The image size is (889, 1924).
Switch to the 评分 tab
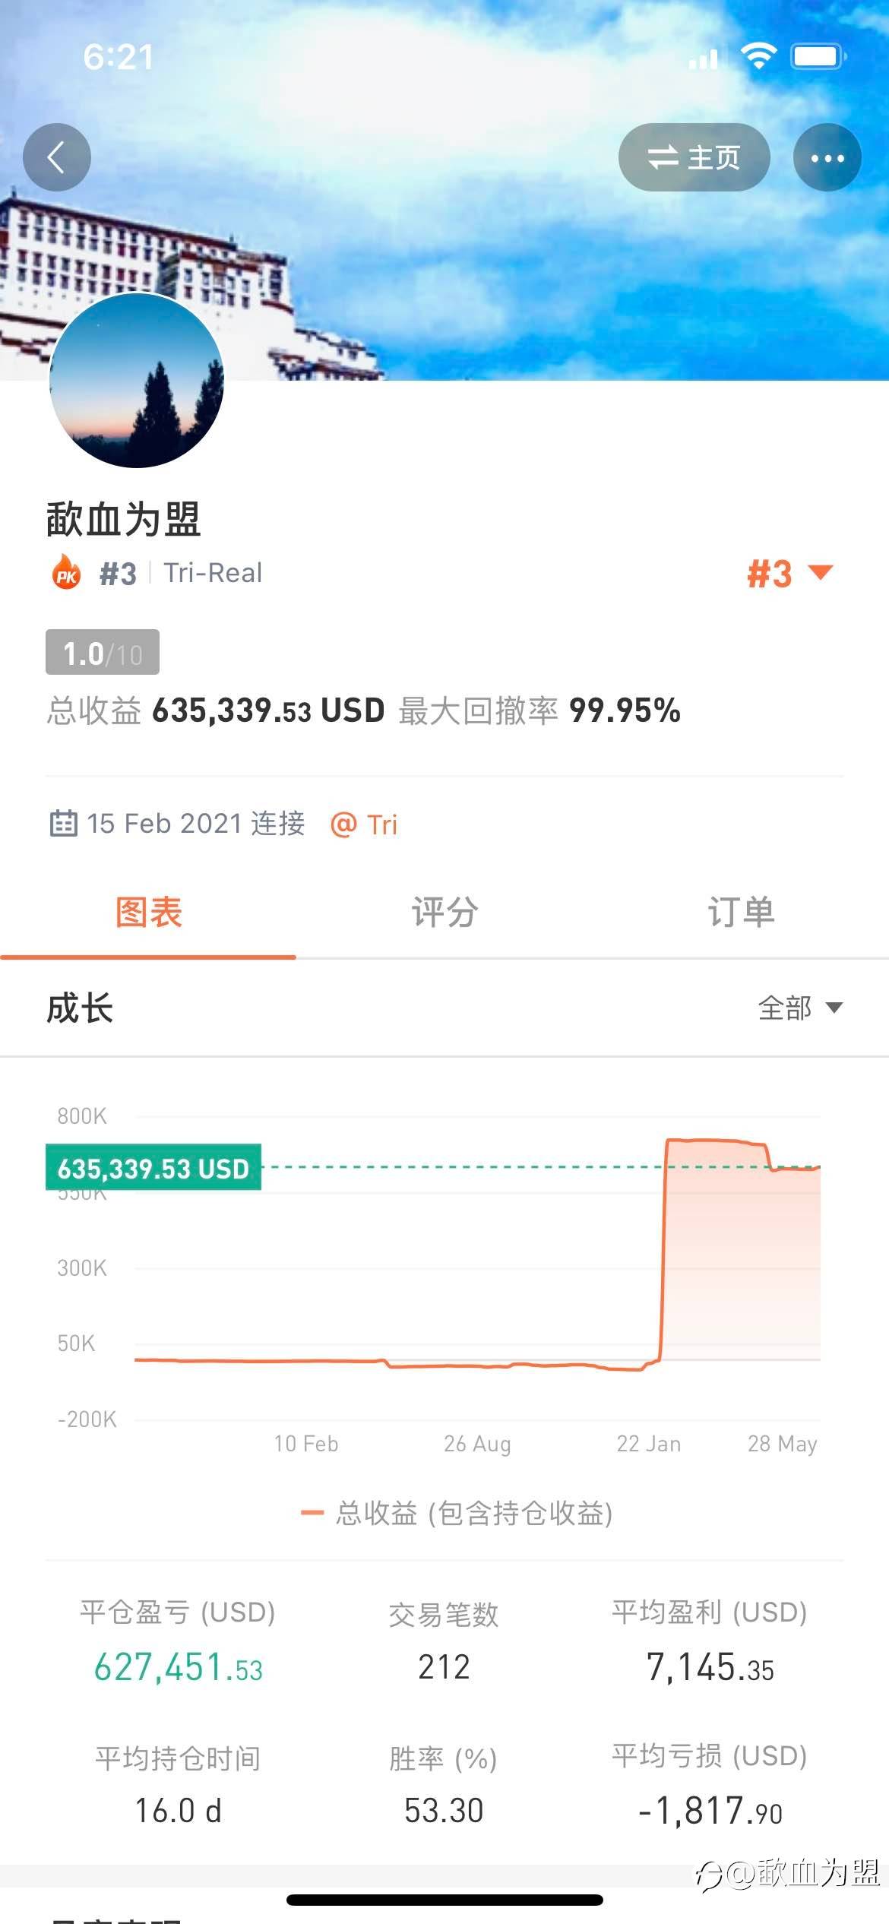click(x=444, y=913)
